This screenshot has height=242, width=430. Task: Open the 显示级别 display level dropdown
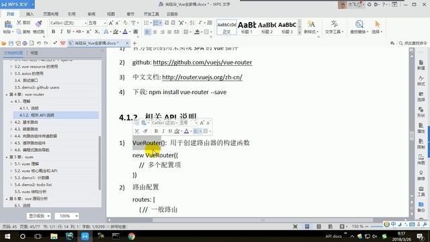pyautogui.click(x=39, y=216)
